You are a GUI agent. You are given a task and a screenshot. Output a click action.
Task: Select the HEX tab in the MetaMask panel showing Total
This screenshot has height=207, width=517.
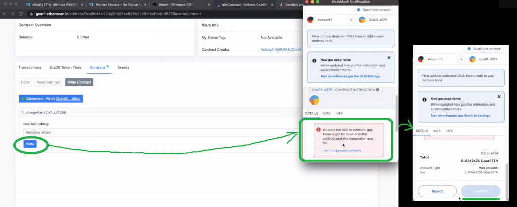450,131
